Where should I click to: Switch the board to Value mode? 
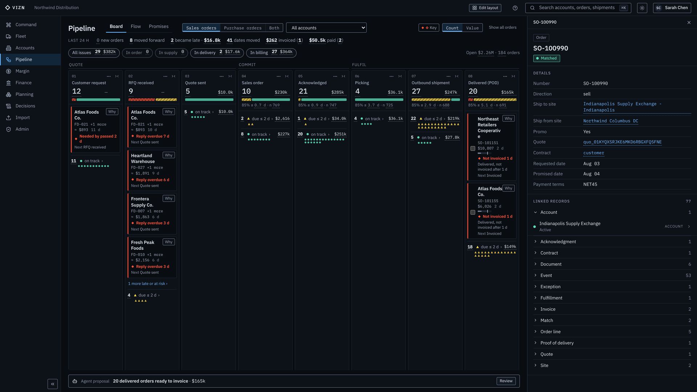click(472, 28)
